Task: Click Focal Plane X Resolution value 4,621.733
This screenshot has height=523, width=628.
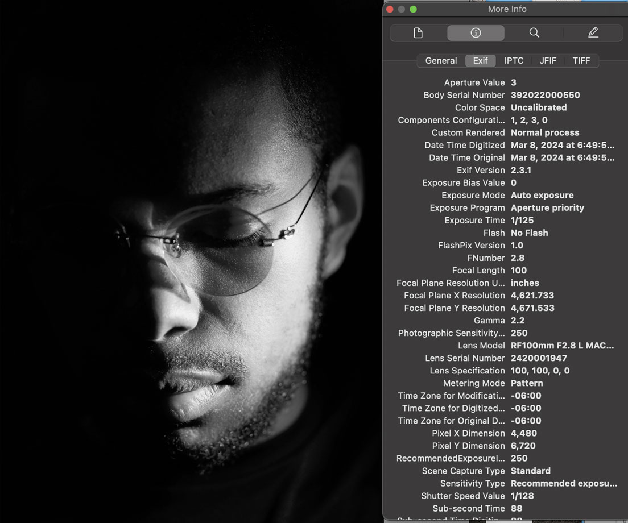Action: [x=532, y=296]
